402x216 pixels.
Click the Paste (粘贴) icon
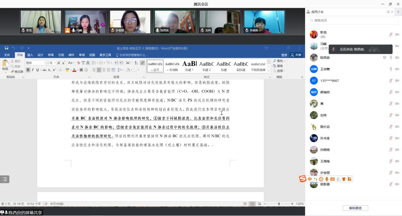(5, 65)
